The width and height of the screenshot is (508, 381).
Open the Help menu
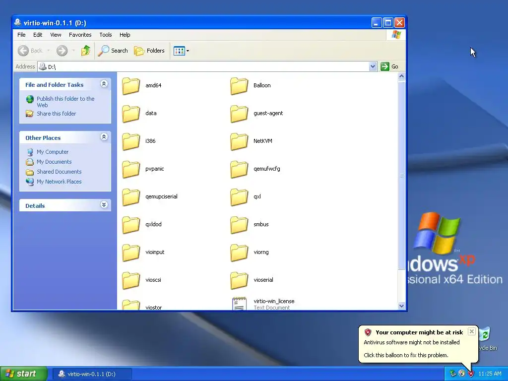[x=125, y=35]
